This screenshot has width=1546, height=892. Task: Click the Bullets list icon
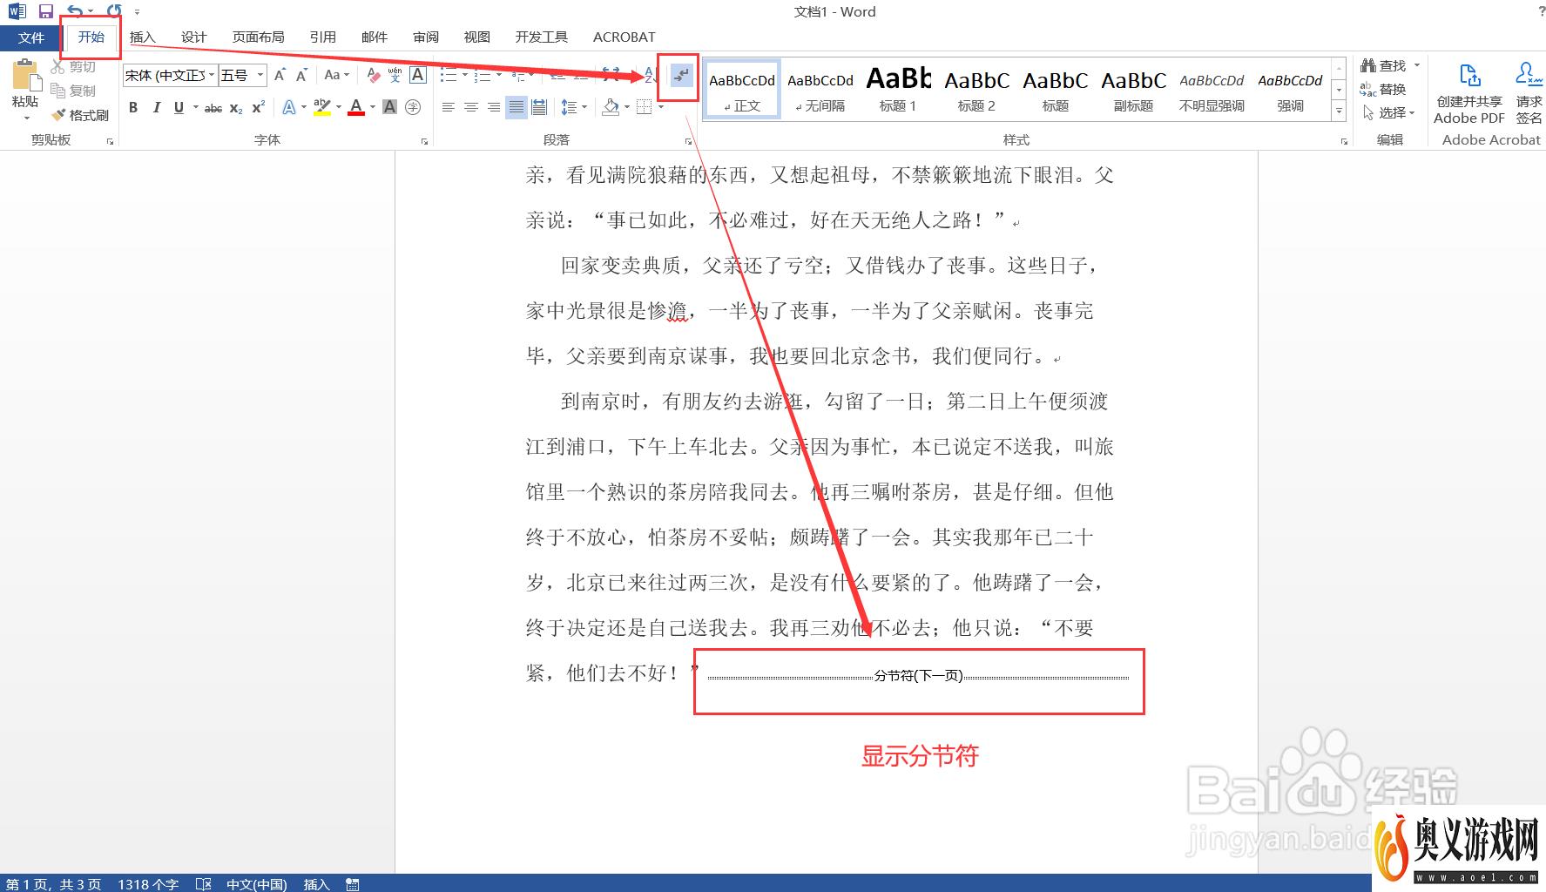(449, 75)
